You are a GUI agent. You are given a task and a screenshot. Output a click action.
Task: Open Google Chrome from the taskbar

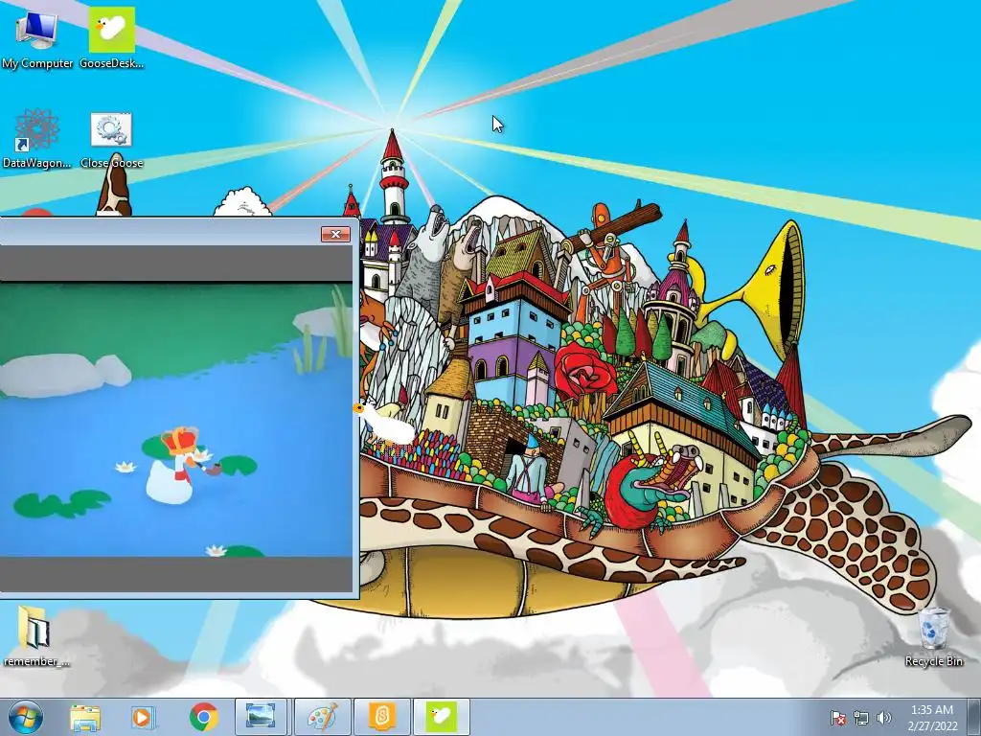(203, 718)
